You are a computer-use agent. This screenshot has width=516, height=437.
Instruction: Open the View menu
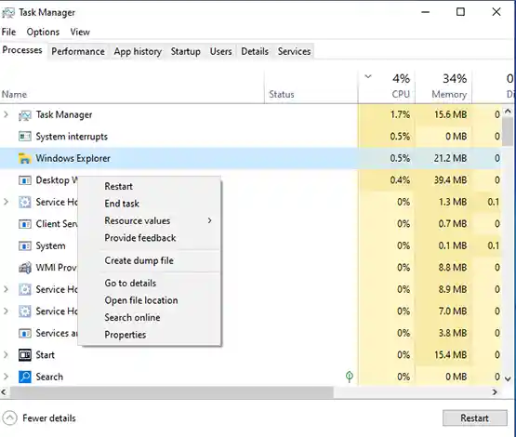point(80,32)
